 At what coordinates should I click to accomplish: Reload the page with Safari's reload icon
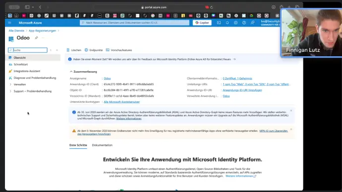pos(211,7)
